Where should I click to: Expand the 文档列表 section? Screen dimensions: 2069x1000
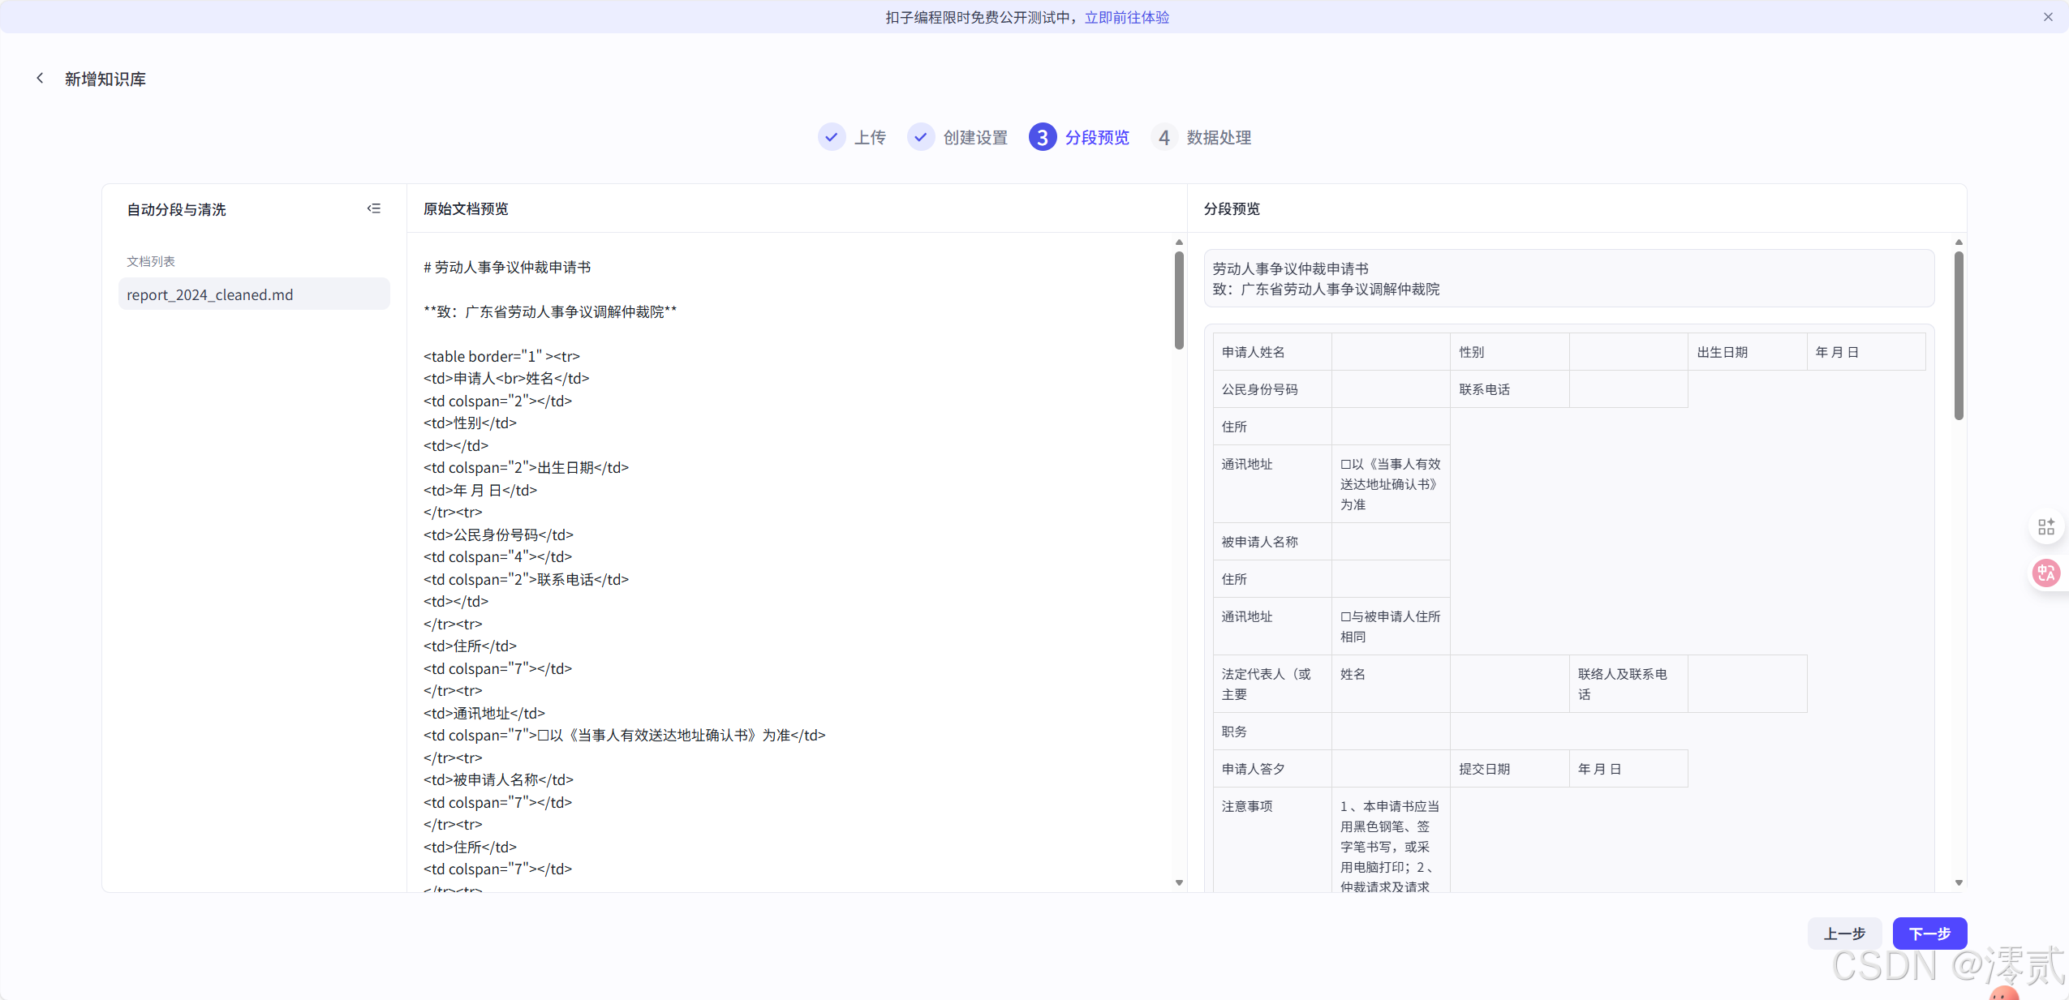click(x=150, y=260)
